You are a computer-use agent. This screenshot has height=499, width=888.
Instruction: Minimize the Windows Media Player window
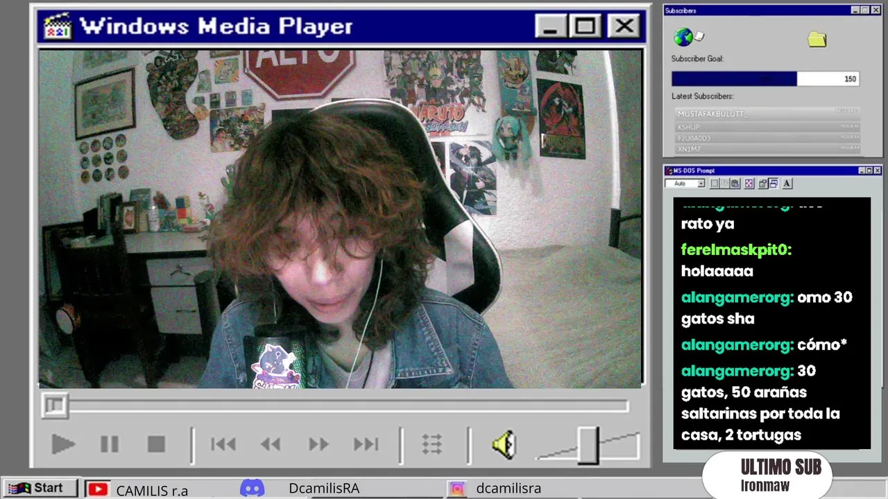pyautogui.click(x=551, y=26)
